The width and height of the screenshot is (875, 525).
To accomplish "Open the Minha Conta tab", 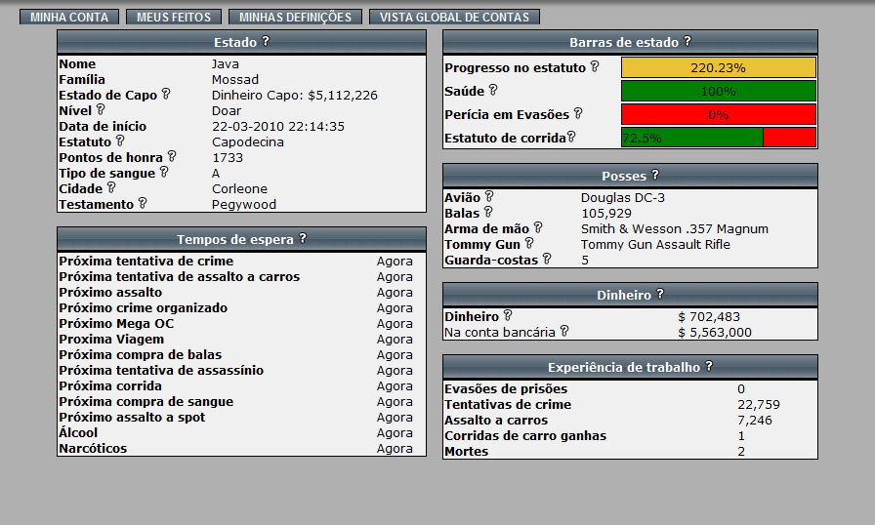I will [69, 18].
